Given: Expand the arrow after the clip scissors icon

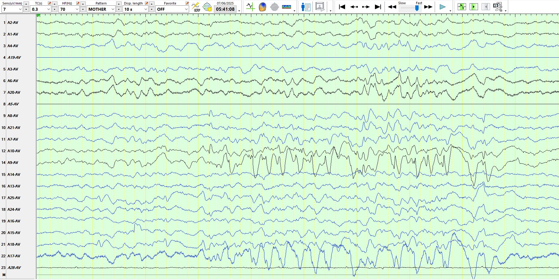Looking at the screenshot, I should pyautogui.click(x=506, y=11).
